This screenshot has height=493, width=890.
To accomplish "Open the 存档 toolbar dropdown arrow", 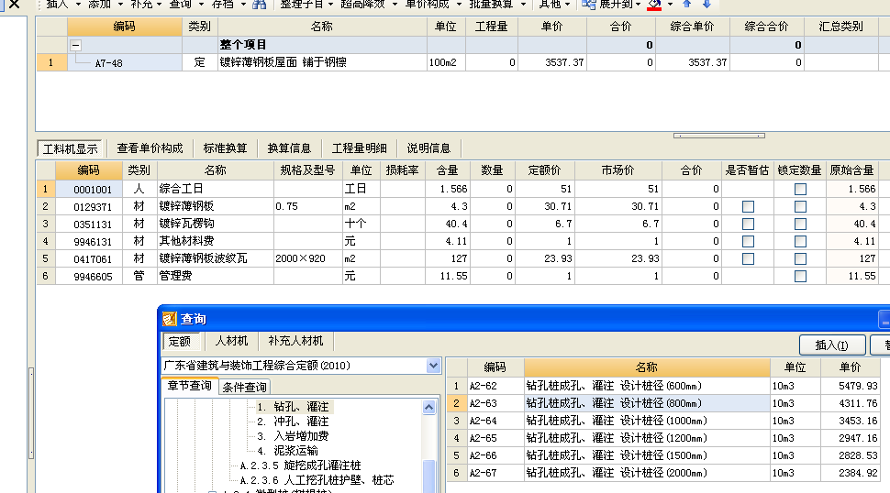I will [x=243, y=5].
